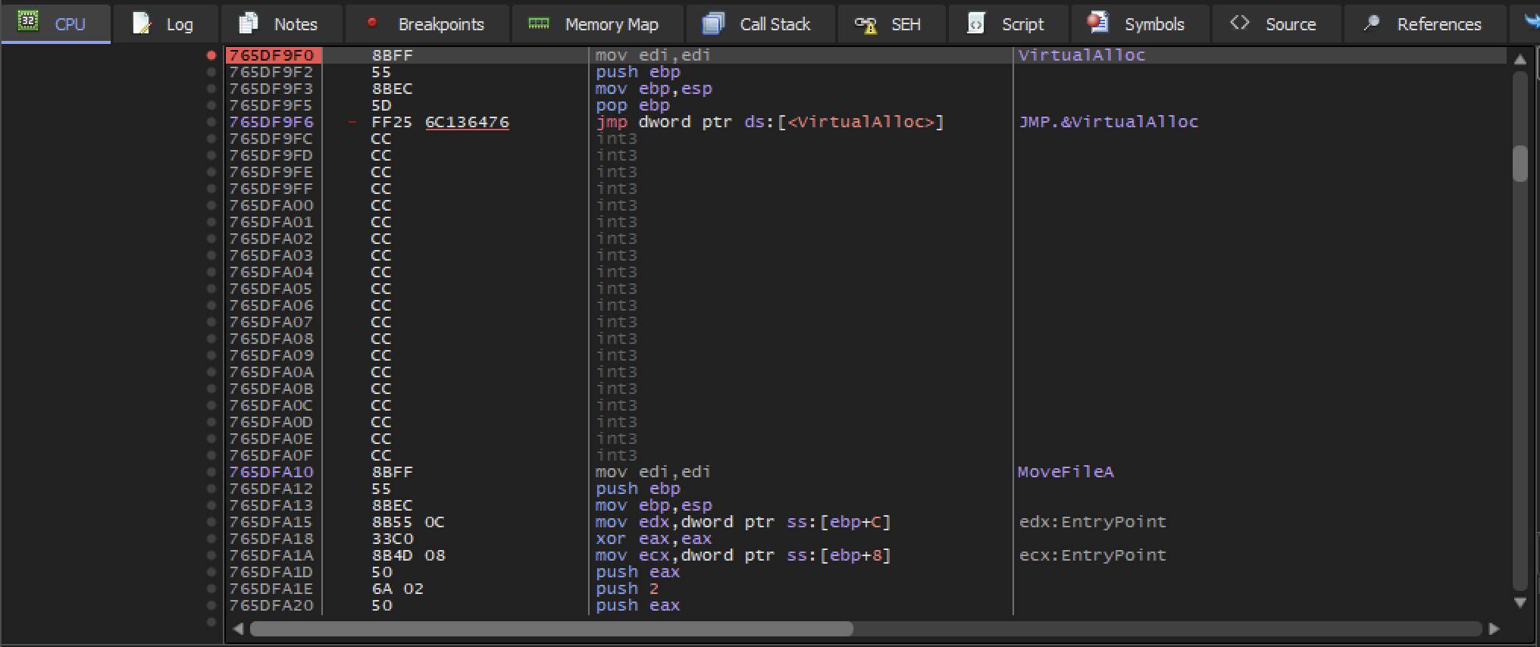Click the Source angle brackets icon
This screenshot has width=1540, height=647.
coord(1239,23)
